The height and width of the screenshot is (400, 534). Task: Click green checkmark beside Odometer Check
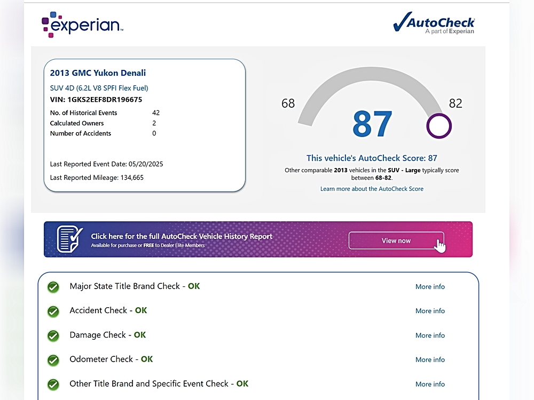coord(53,360)
